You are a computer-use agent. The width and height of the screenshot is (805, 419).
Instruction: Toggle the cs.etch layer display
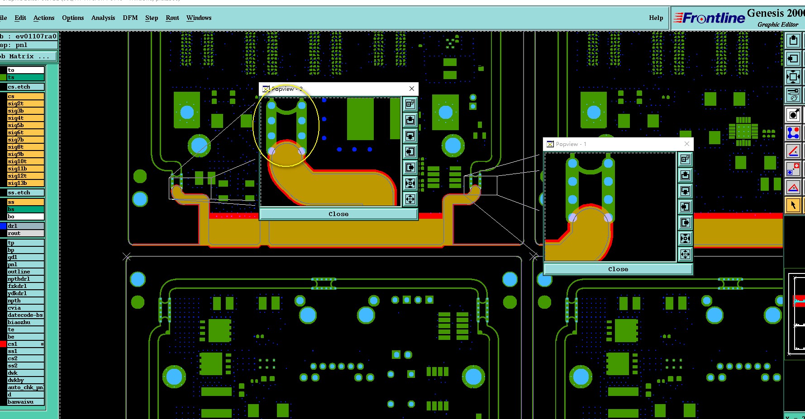point(26,87)
